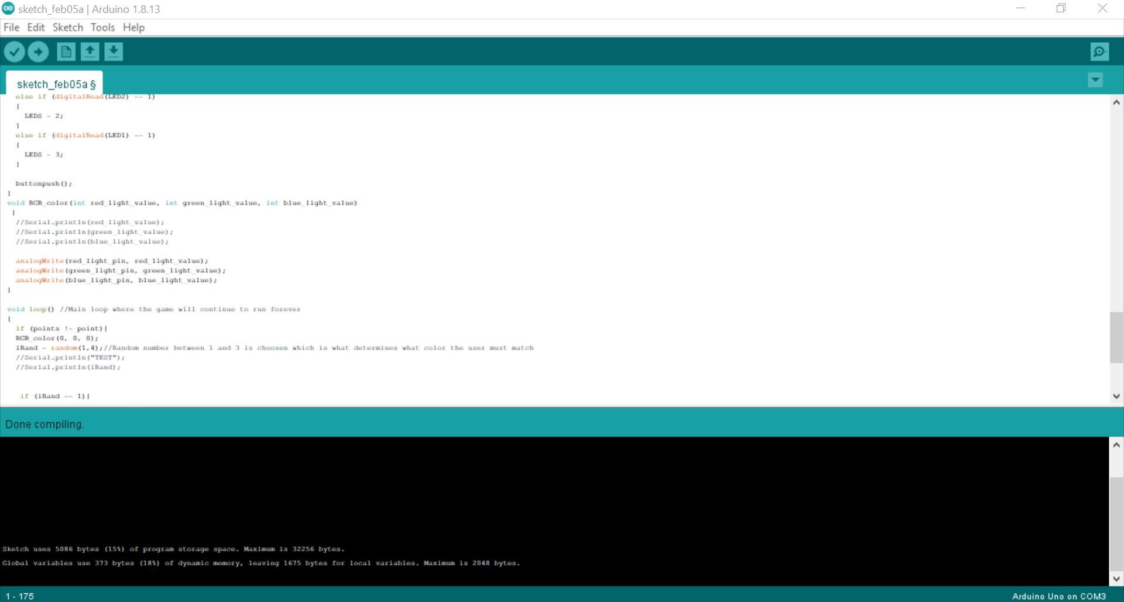Screen dimensions: 1124x602
Task: Click the Upload arrow icon
Action: 38,52
